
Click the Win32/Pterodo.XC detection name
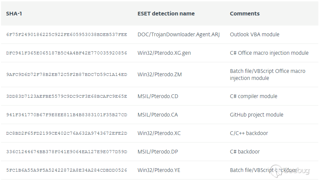[159, 133]
